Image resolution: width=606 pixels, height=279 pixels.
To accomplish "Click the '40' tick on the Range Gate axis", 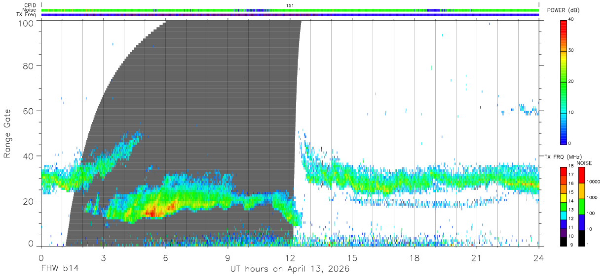I will coord(28,156).
